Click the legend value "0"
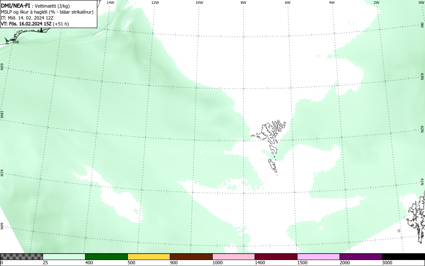The width and height of the screenshot is (425, 266). [x=2, y=263]
